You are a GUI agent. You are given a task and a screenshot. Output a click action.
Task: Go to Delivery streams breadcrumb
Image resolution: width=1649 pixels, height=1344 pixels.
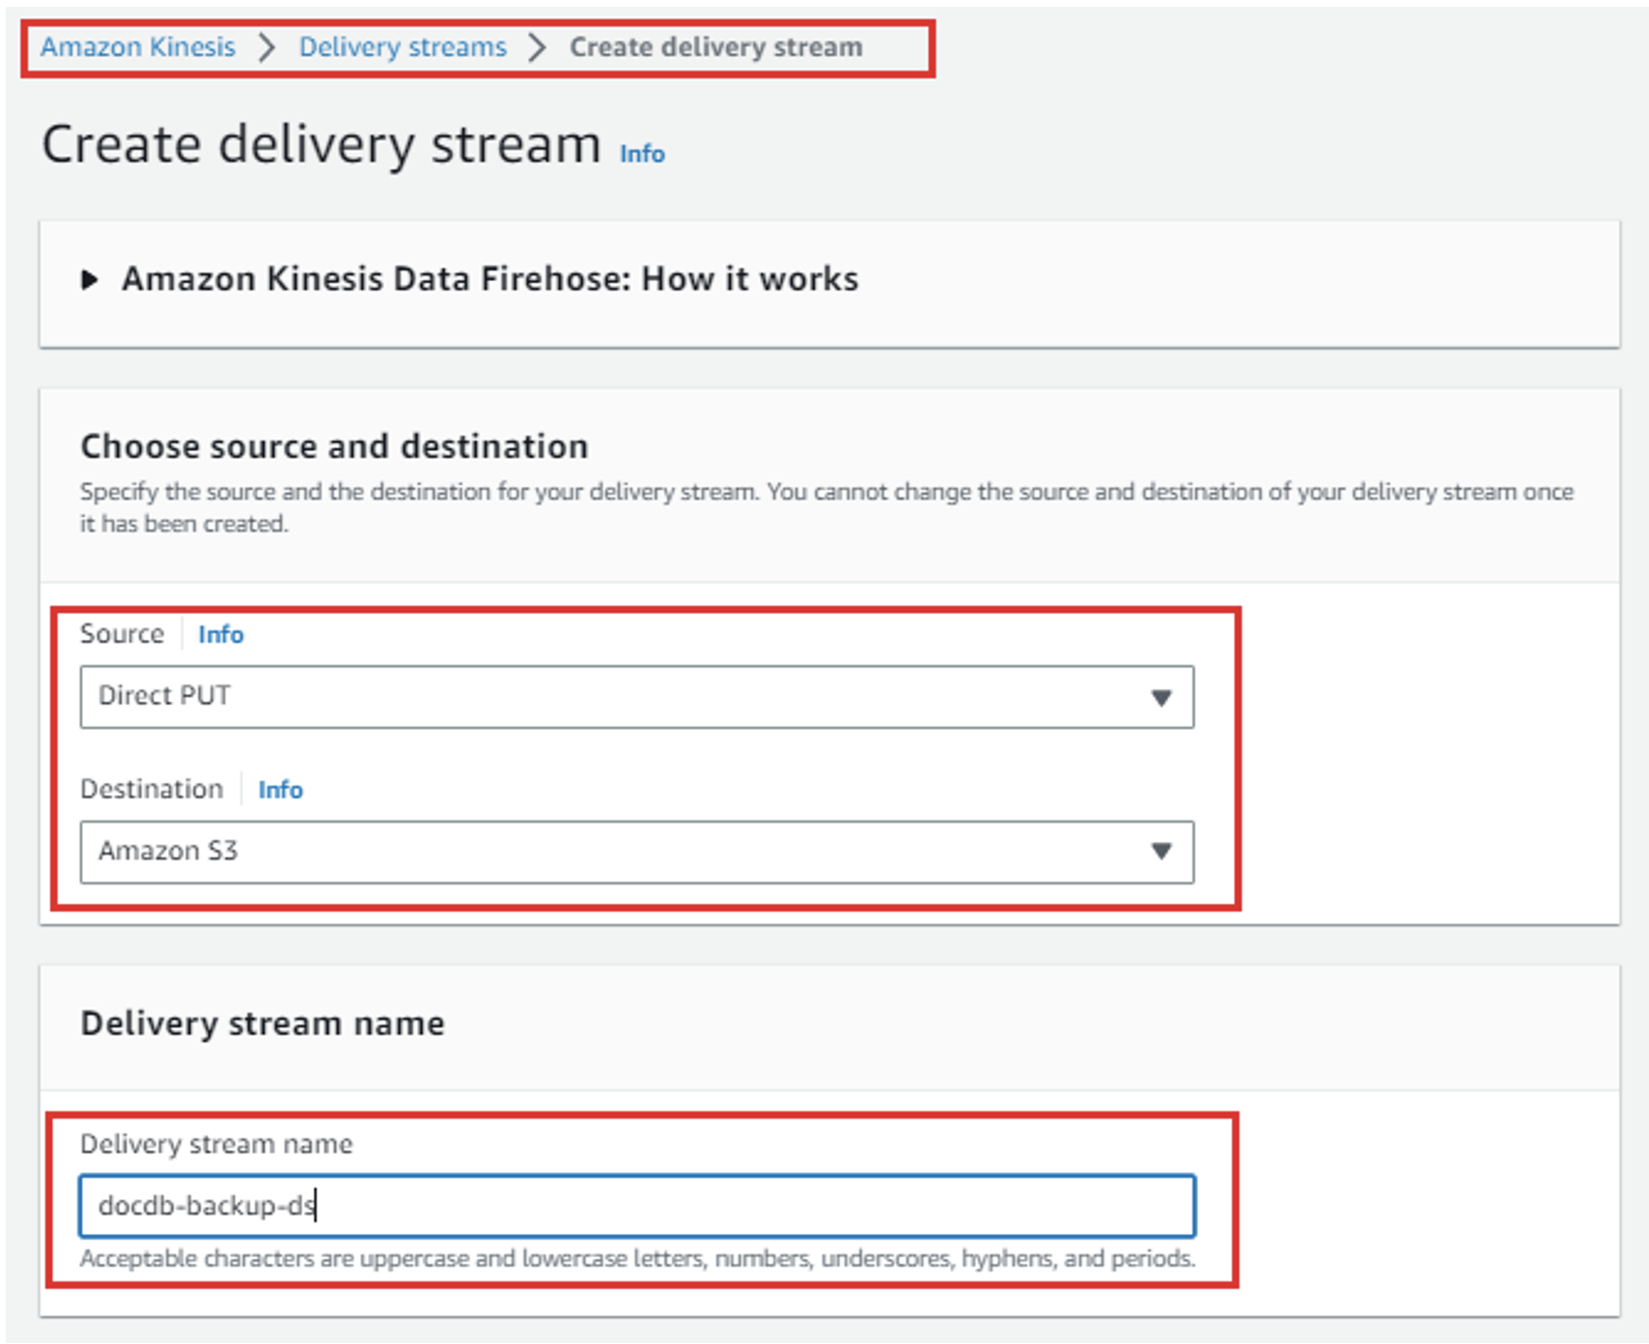(403, 47)
